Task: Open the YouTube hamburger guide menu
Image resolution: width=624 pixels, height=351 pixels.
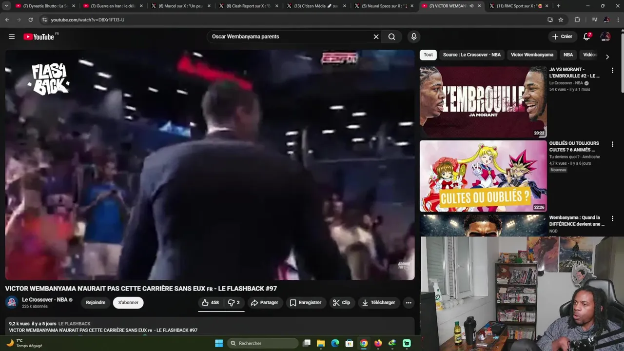Action: (12, 37)
